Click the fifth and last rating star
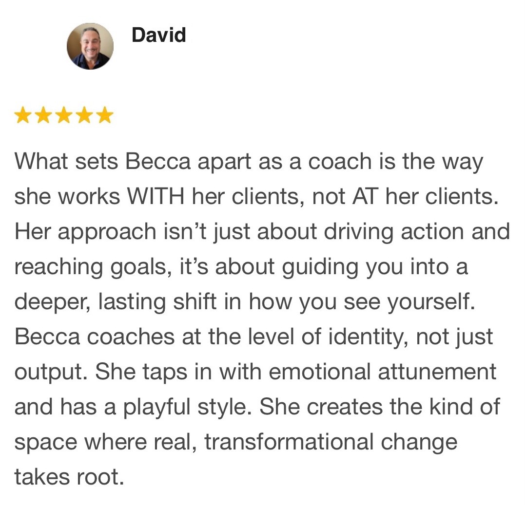Viewport: 526px width, 505px height. 105,115
